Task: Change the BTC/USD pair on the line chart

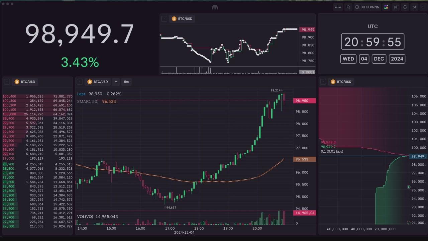Action: (182, 19)
